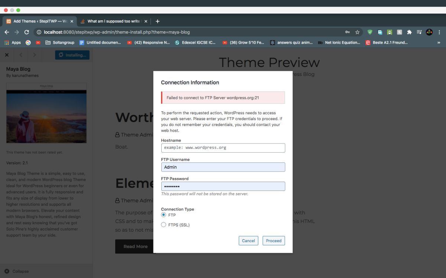Click 'By karunathemes' author text
Image resolution: width=446 pixels, height=278 pixels.
[x=22, y=76]
